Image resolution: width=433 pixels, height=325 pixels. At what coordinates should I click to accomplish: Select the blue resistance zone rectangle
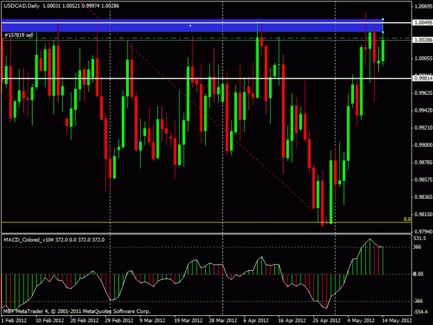tap(192, 26)
